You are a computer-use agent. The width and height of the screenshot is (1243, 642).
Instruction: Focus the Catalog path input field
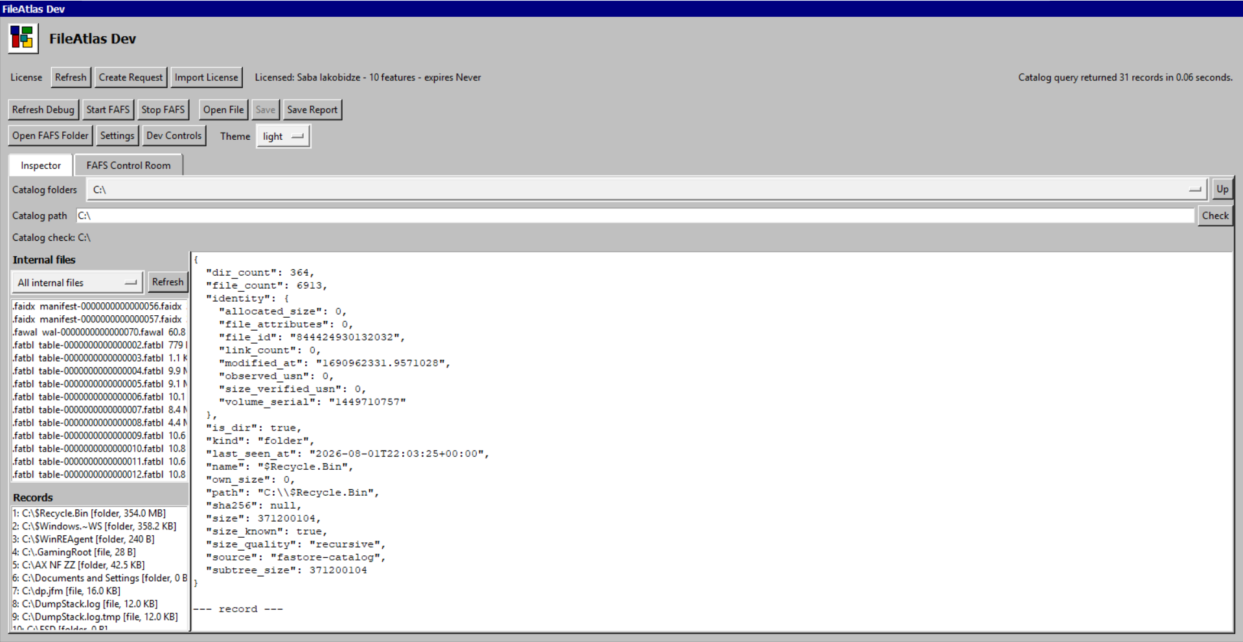tap(635, 216)
